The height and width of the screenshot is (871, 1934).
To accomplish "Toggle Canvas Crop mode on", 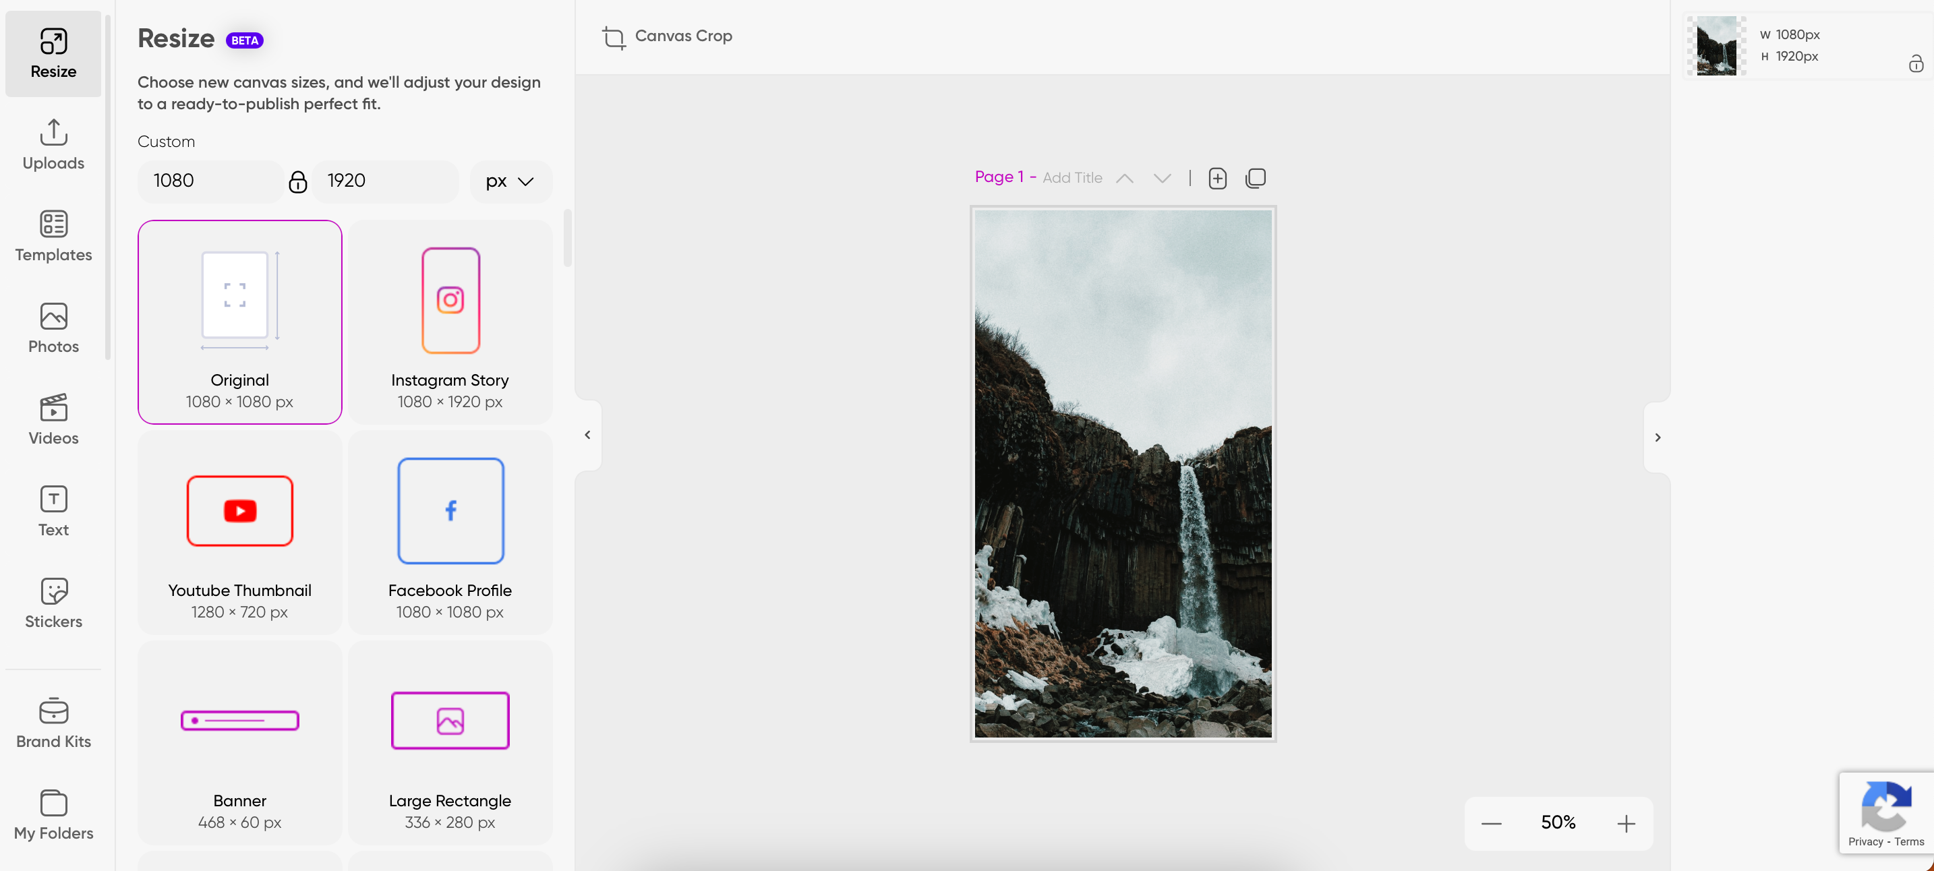I will (668, 36).
